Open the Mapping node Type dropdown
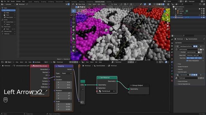The height and width of the screenshot is (115, 206). click(x=67, y=73)
